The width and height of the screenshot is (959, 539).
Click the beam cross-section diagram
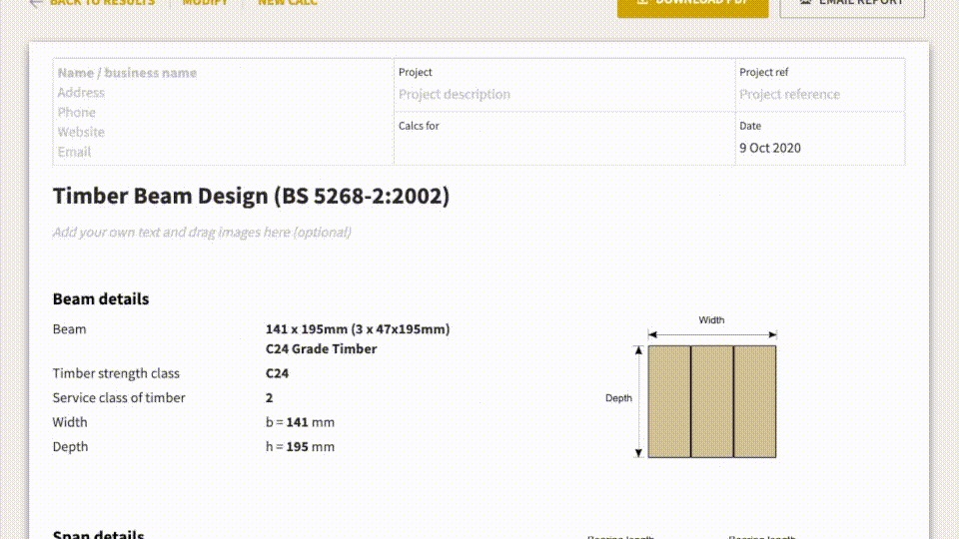(711, 401)
